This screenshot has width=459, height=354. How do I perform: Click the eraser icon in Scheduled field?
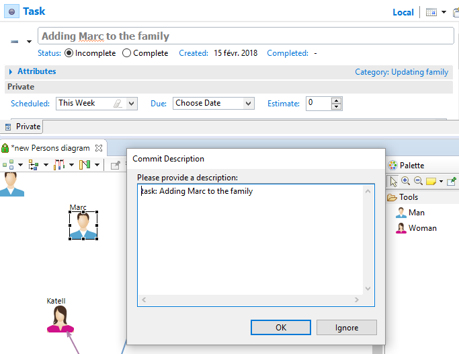(117, 104)
